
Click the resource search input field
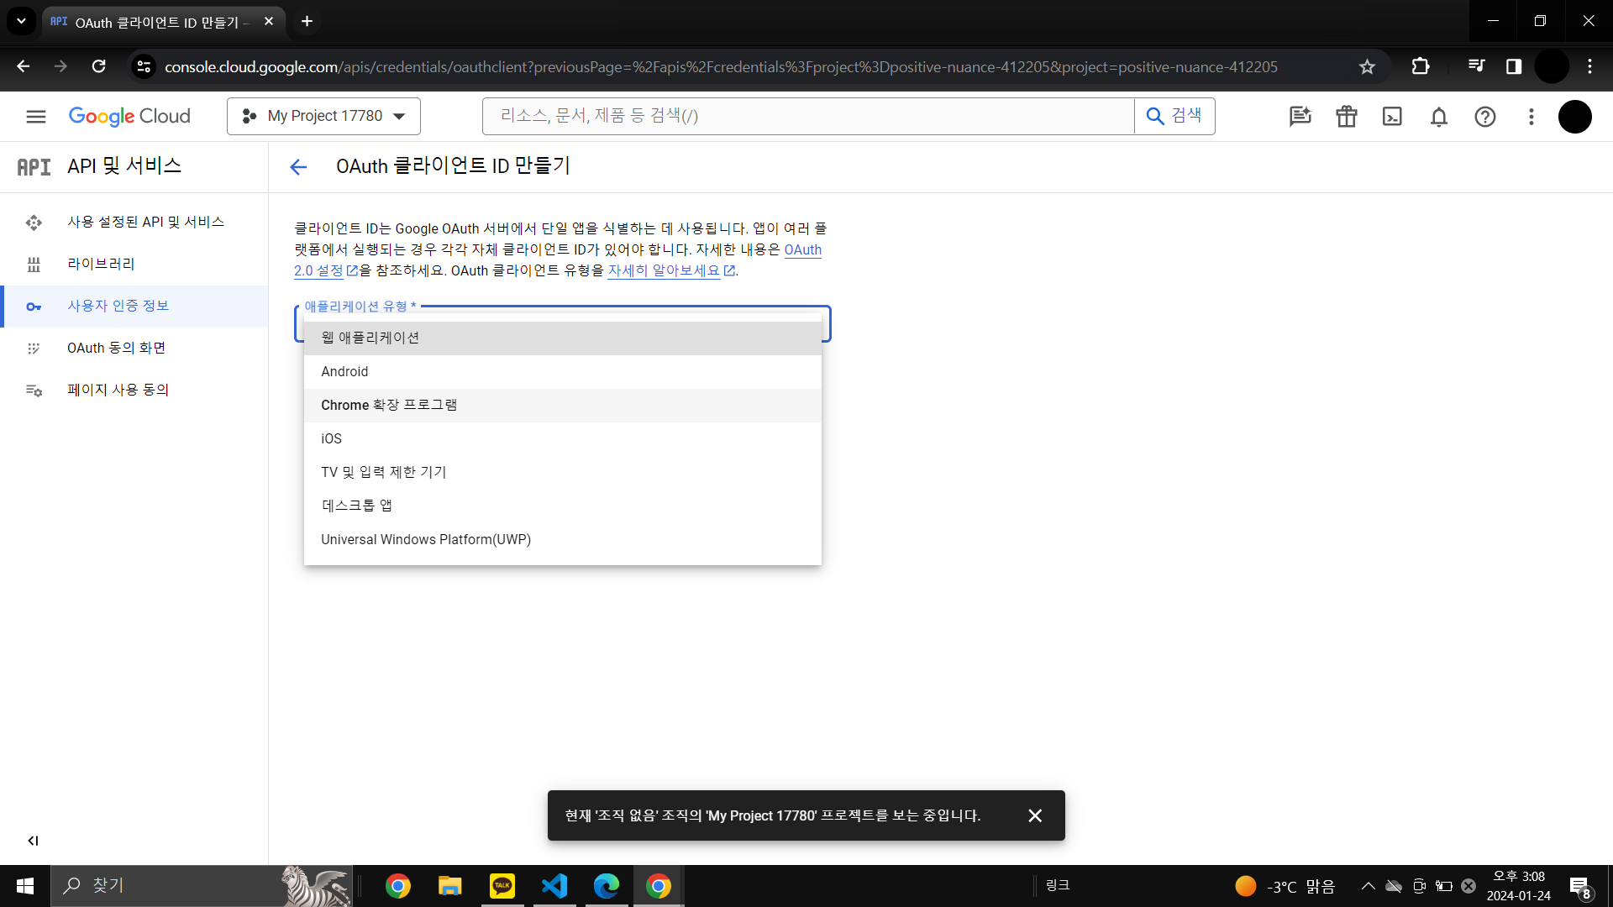coord(806,117)
